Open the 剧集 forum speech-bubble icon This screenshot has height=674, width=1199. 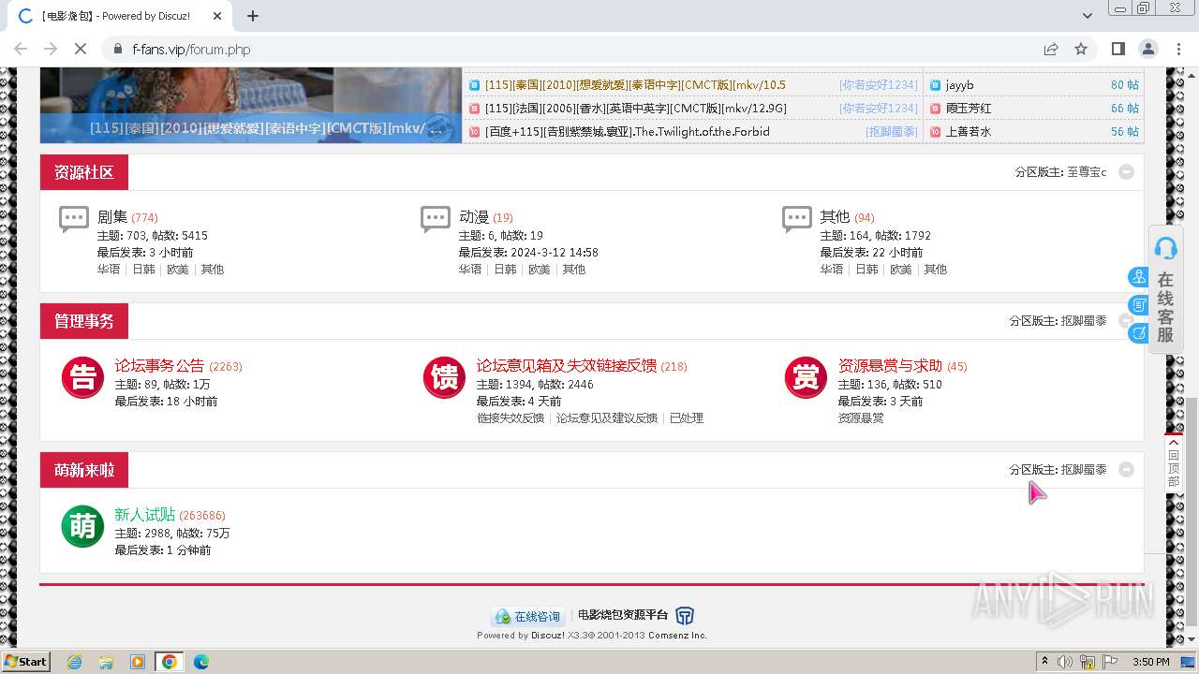[74, 219]
